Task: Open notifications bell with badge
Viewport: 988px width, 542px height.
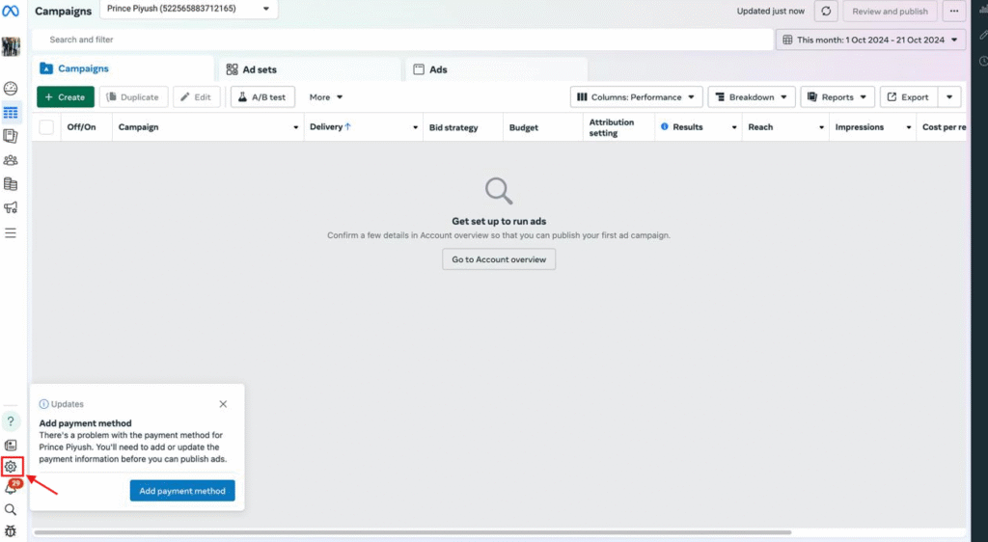Action: pos(11,488)
